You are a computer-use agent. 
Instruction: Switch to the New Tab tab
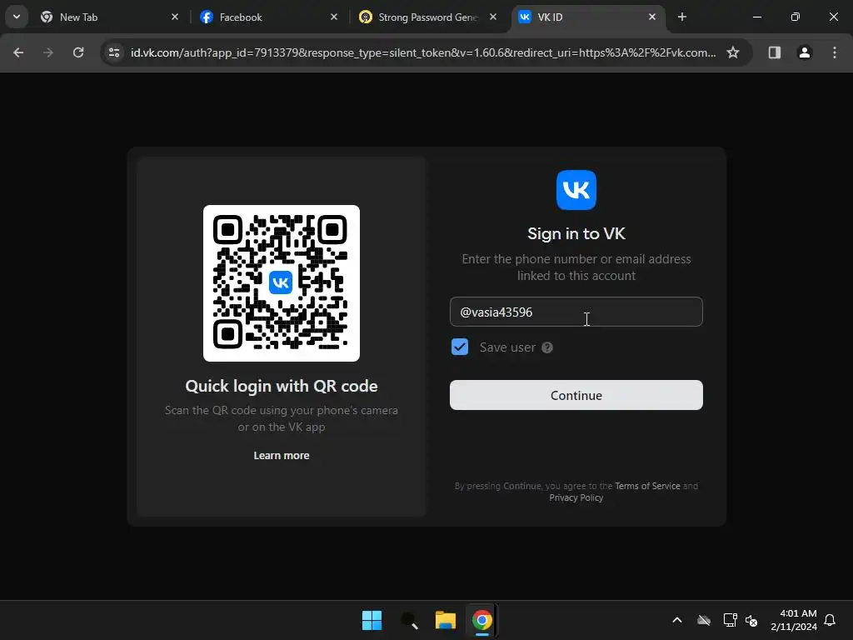coord(111,17)
